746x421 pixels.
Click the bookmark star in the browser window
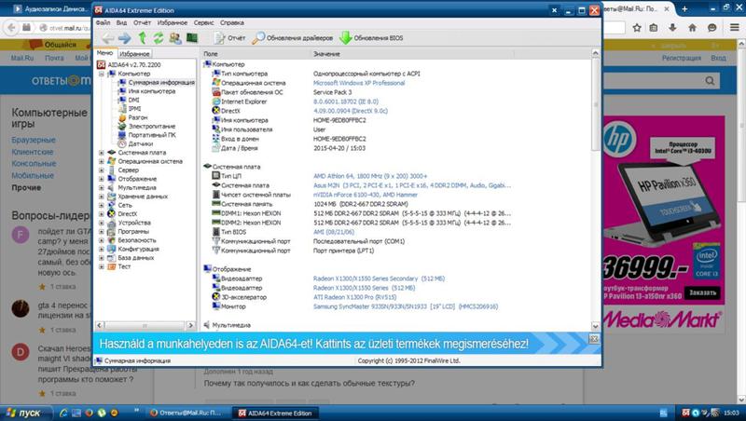pos(637,28)
